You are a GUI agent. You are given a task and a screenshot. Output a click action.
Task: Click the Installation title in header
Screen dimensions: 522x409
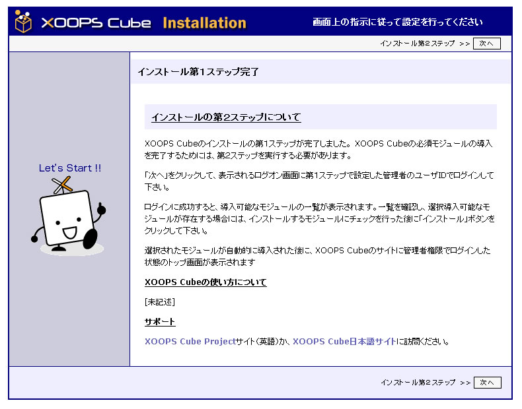pos(204,23)
